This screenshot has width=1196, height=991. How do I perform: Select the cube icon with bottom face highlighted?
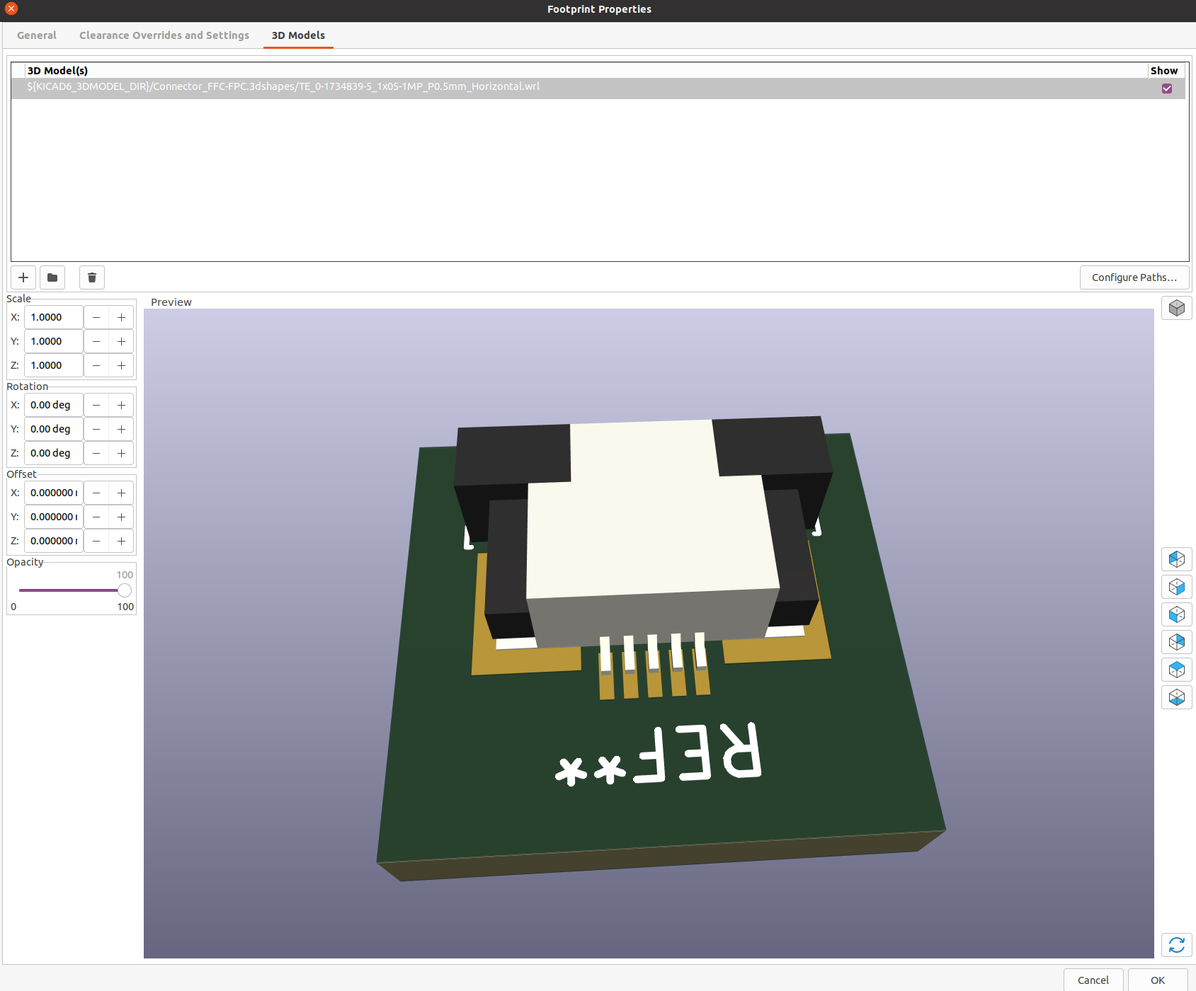1176,697
